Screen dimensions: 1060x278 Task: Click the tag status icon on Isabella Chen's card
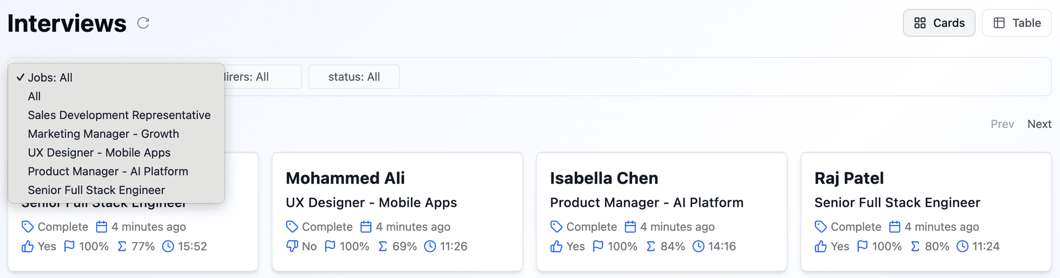(556, 227)
